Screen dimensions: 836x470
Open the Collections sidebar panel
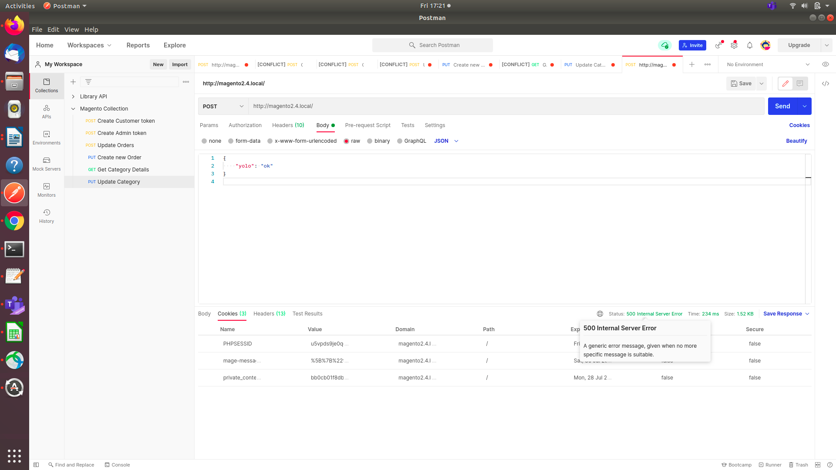tap(47, 85)
